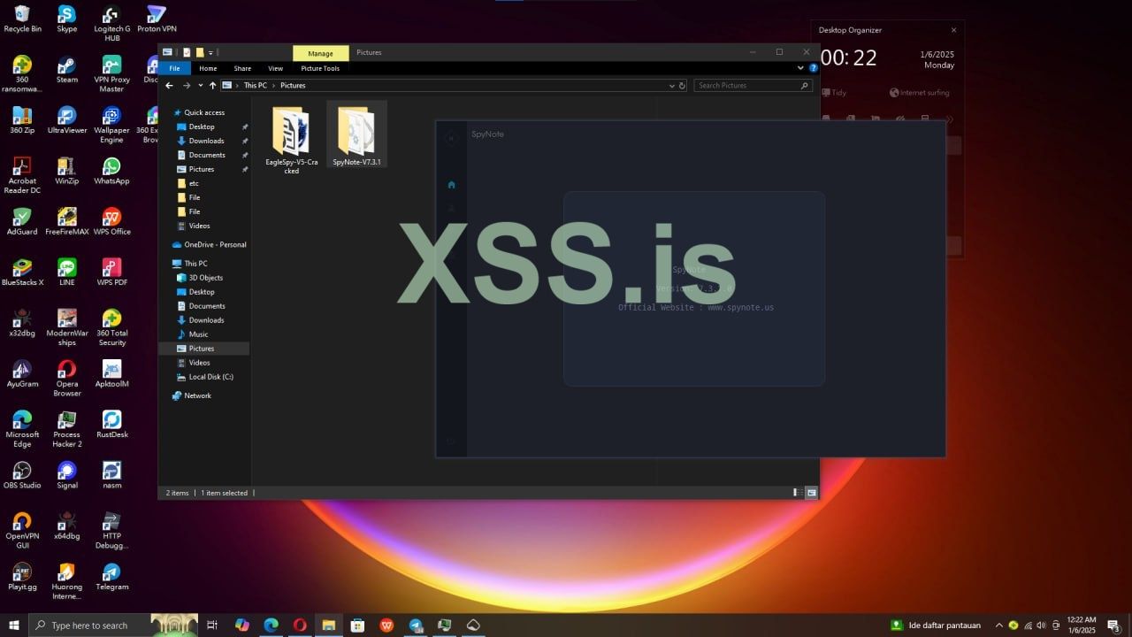Switch Explorer to large thumbnails view
1132x637 pixels.
click(811, 493)
